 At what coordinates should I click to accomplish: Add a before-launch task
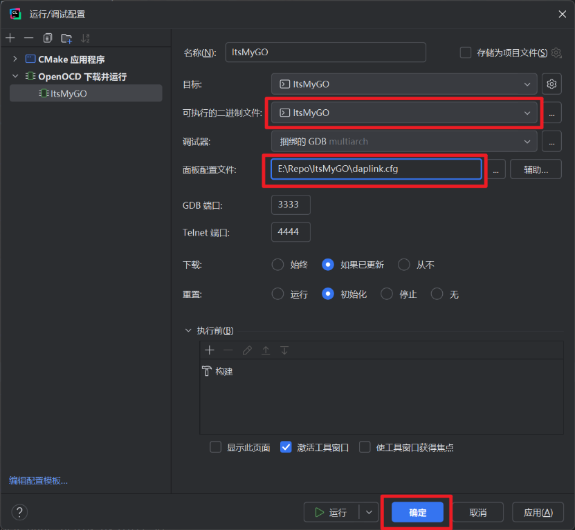coord(210,350)
